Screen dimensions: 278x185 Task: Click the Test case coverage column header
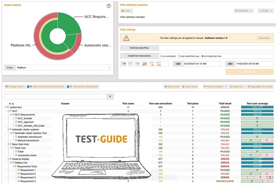tap(257, 103)
